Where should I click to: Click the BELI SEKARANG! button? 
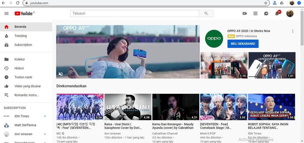click(x=243, y=44)
